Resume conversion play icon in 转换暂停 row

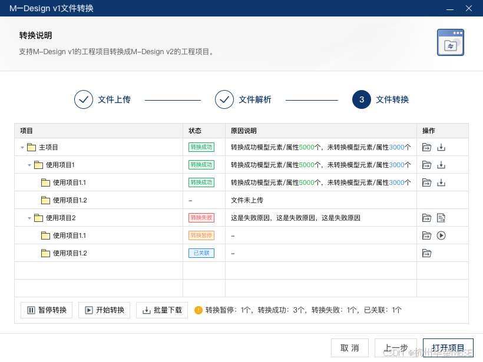tap(441, 236)
